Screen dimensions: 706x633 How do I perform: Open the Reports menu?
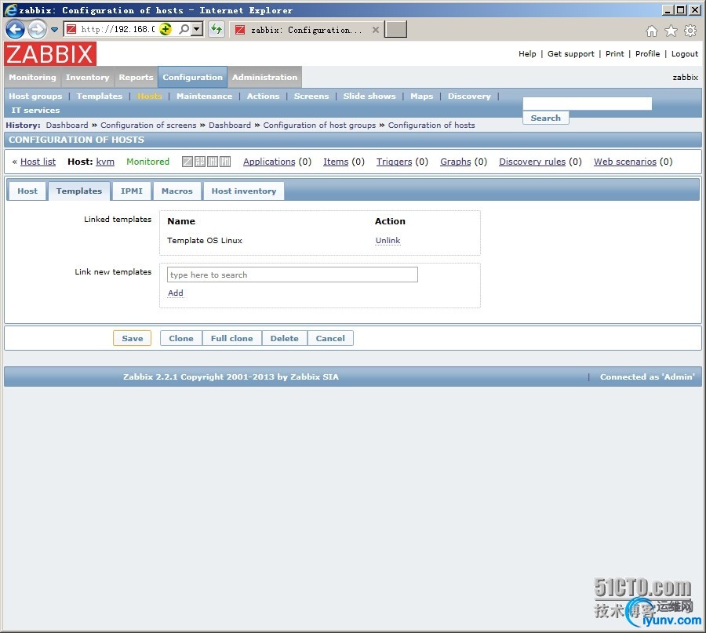point(136,77)
